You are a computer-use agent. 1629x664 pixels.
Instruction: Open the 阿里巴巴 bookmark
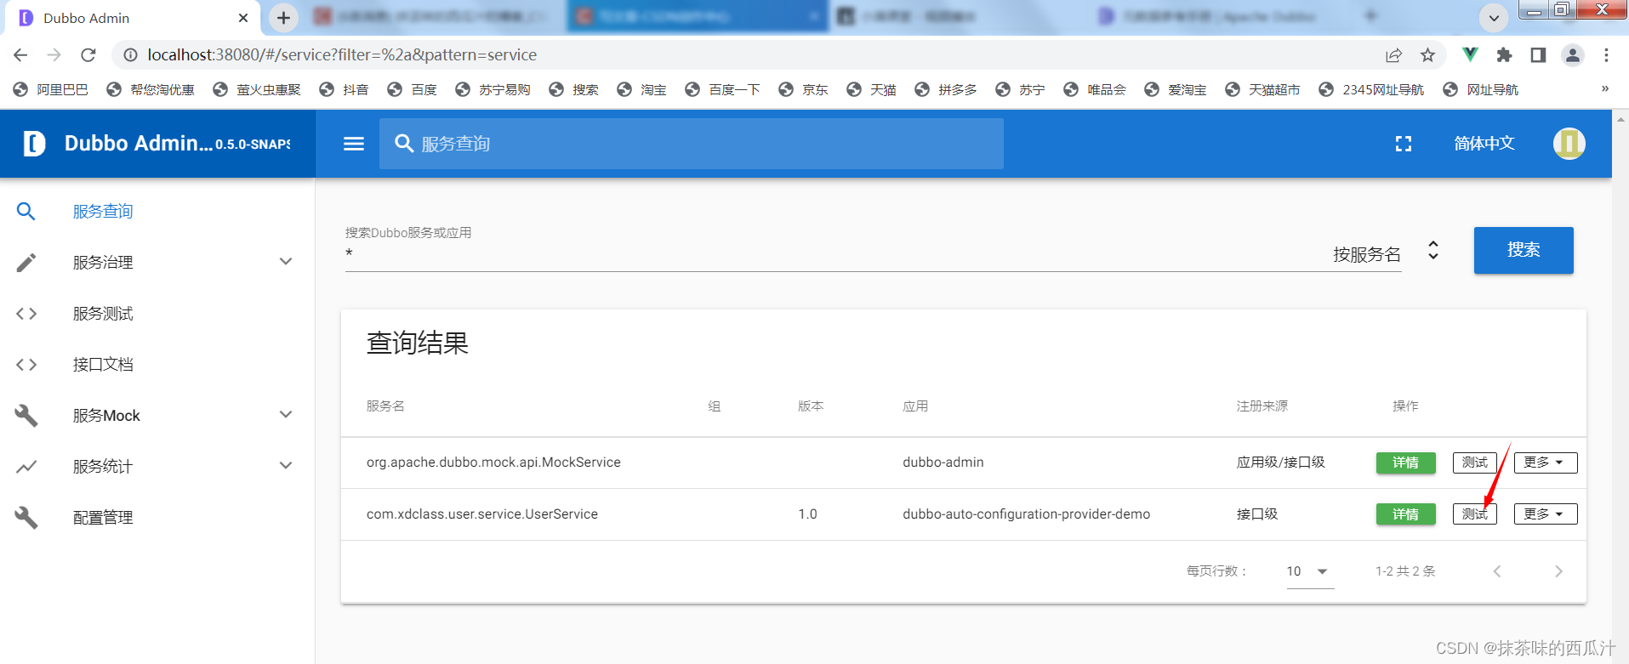[51, 89]
